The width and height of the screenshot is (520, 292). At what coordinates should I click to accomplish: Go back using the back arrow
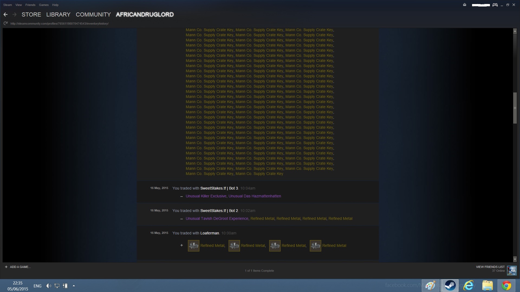click(x=5, y=15)
